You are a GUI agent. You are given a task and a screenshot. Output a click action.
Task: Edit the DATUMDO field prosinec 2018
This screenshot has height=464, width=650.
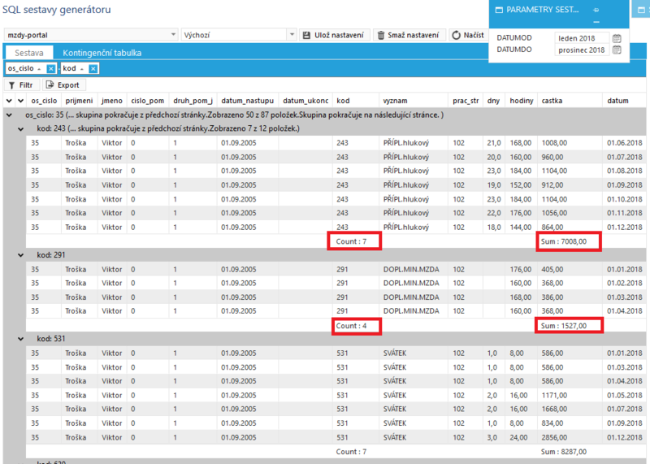click(582, 50)
